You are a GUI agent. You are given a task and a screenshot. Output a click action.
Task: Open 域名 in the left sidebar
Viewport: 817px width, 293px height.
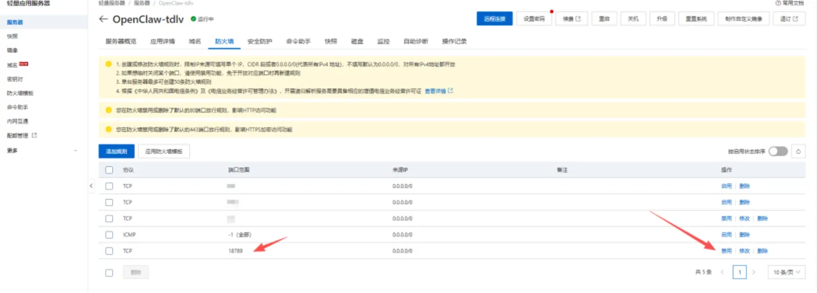12,65
